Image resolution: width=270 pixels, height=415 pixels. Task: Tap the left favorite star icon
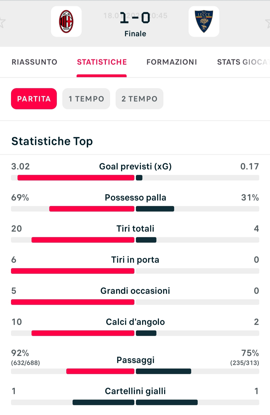click(x=2, y=23)
